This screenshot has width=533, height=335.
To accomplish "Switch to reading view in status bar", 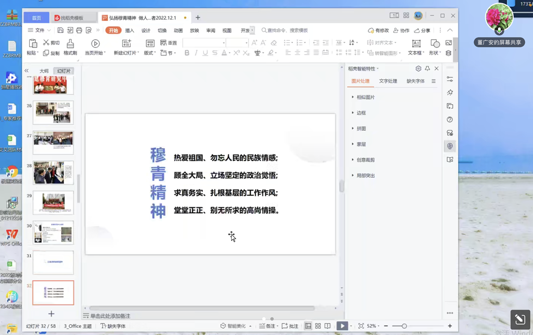I will tap(327, 326).
